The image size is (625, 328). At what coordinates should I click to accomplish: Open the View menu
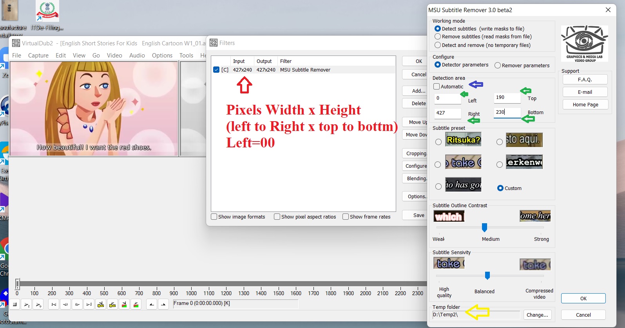(x=79, y=56)
